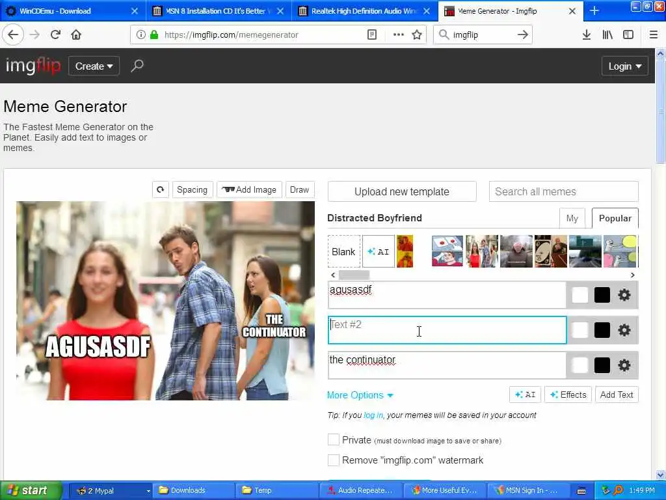Close the Meme Generator tab

pyautogui.click(x=572, y=11)
